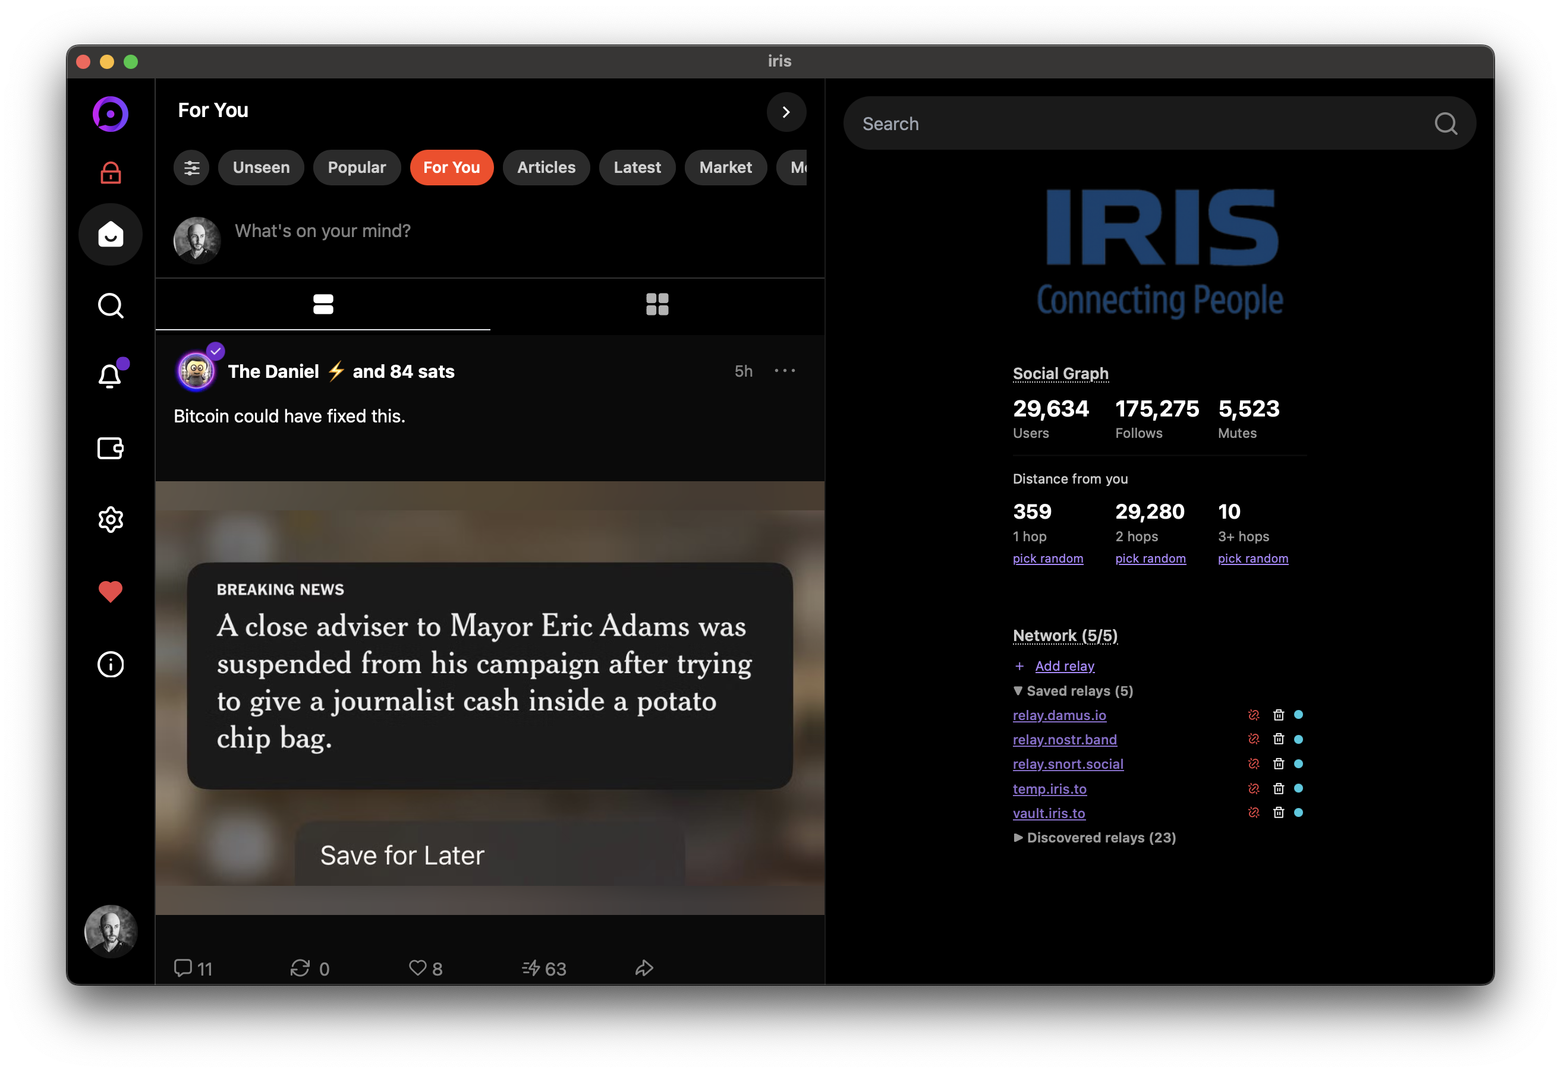Select the Unseen feed tab
The image size is (1561, 1073).
tap(261, 168)
